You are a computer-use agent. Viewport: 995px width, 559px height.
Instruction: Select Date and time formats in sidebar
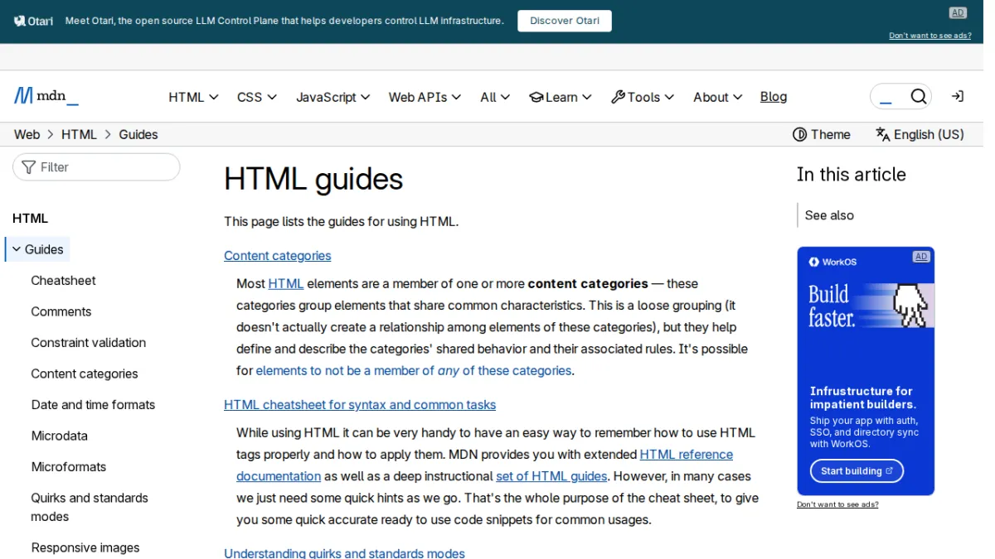coord(93,405)
